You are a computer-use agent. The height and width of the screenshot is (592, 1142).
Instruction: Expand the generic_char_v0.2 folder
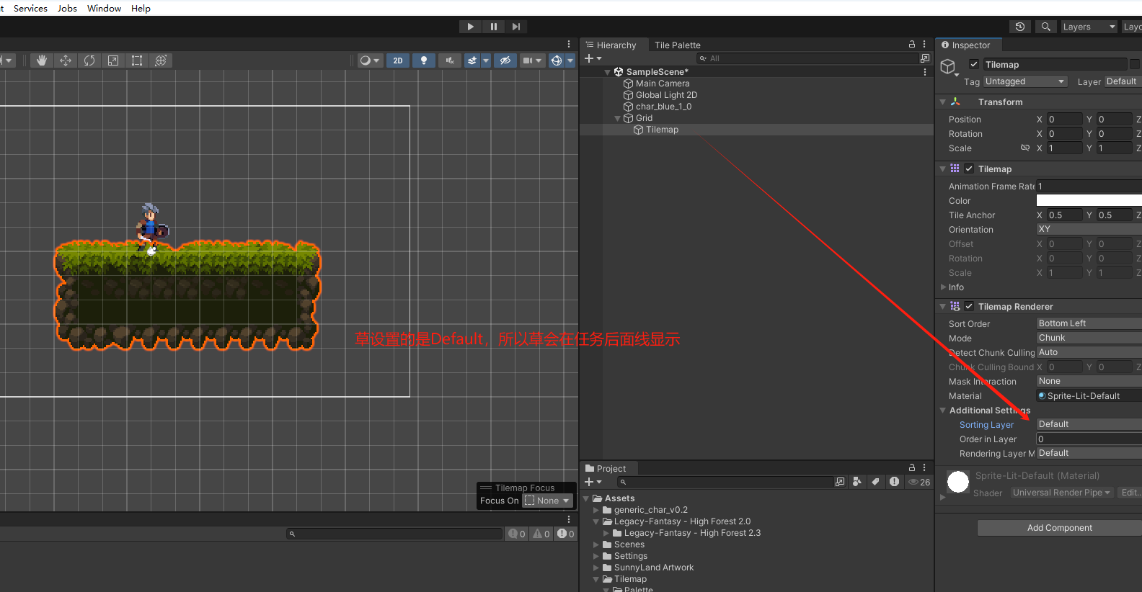(596, 510)
